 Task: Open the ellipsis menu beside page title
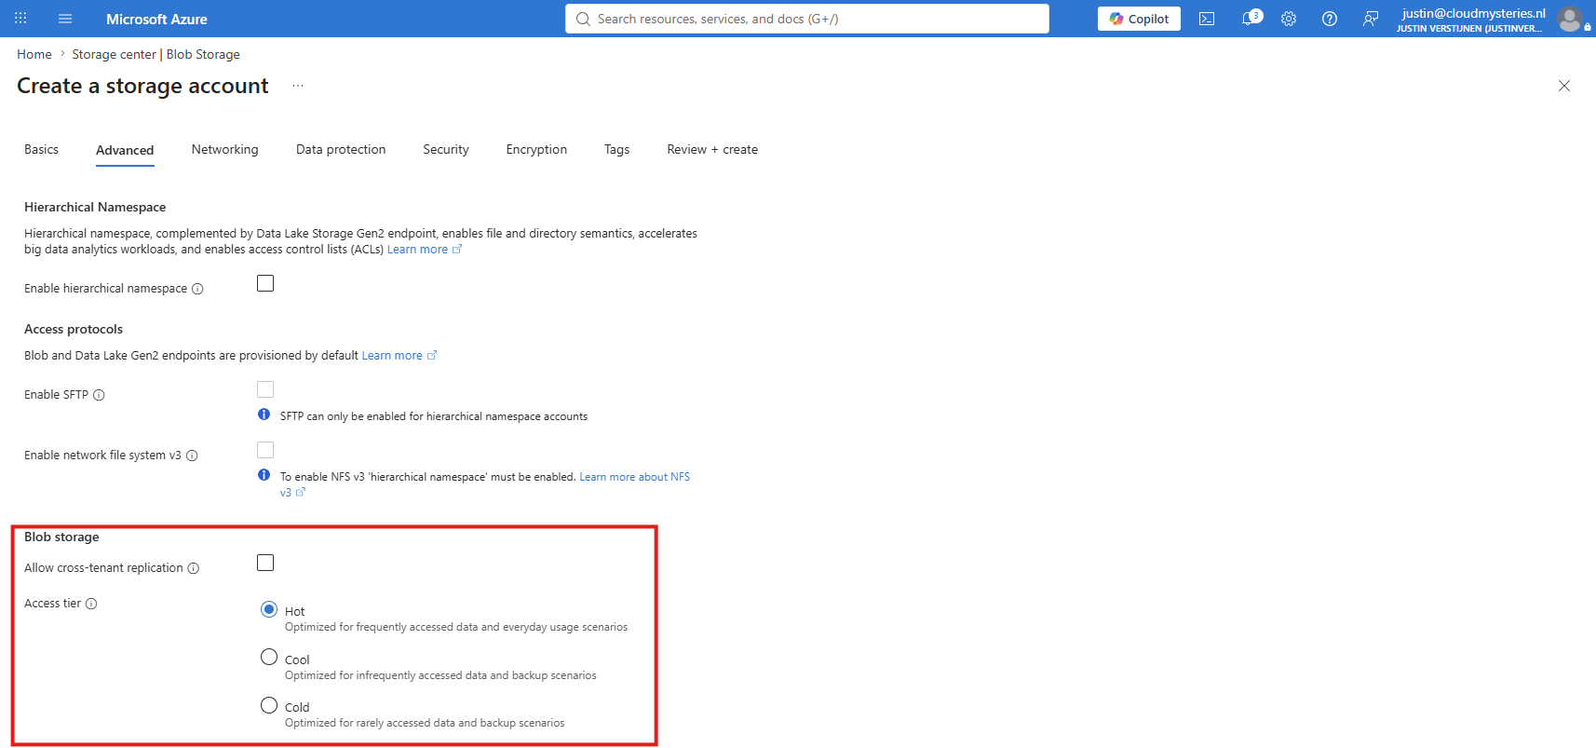298,86
